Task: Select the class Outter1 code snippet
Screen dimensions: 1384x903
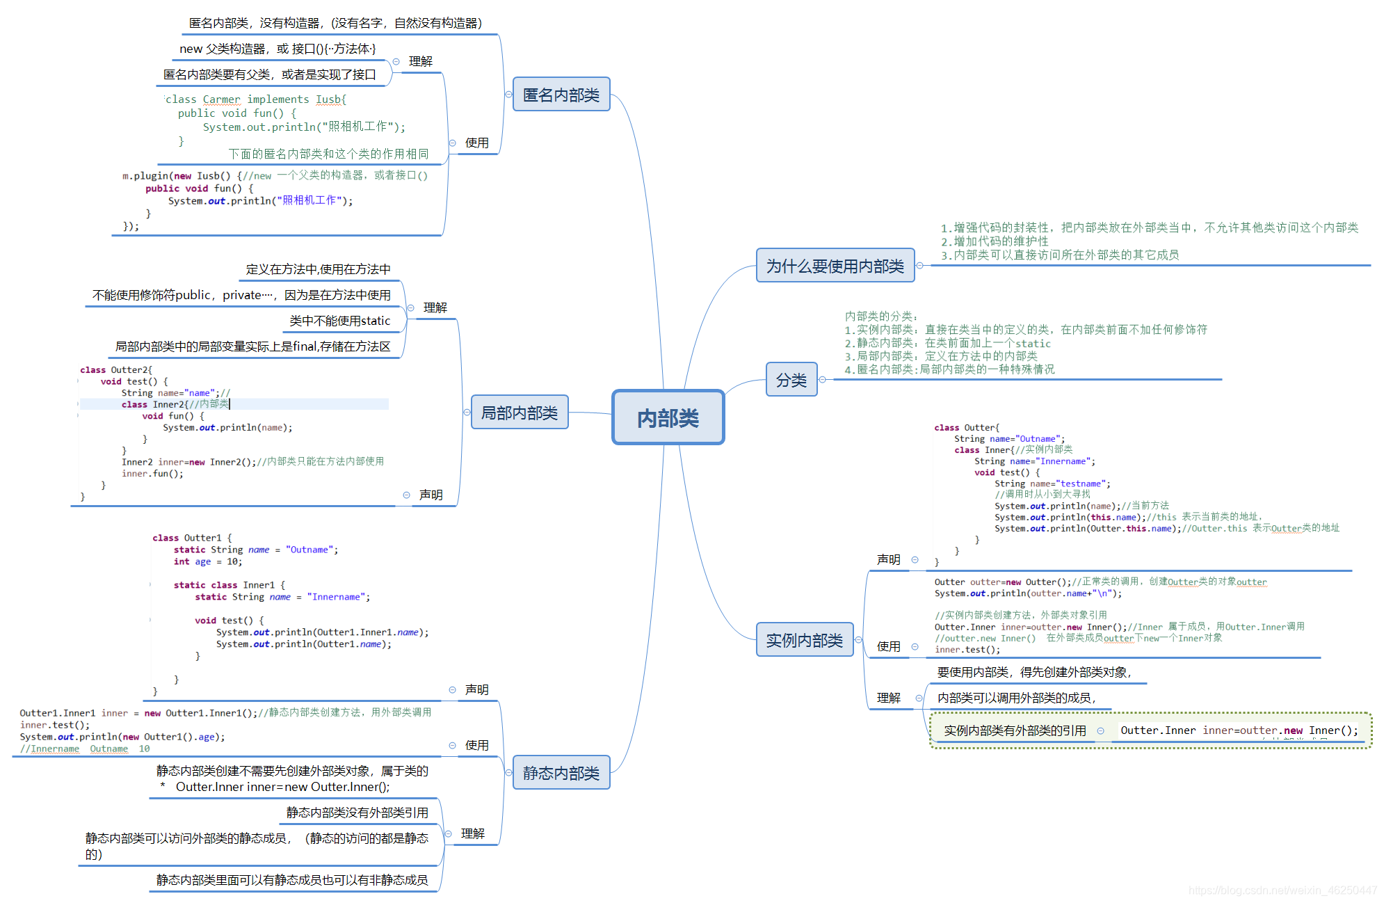Action: pyautogui.click(x=291, y=616)
